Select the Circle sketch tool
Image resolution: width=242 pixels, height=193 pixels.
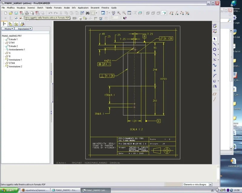click(214, 49)
